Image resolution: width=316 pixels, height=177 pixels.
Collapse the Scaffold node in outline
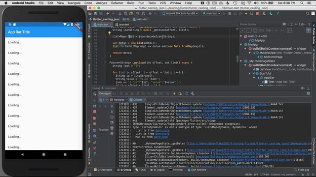[x=250, y=73]
